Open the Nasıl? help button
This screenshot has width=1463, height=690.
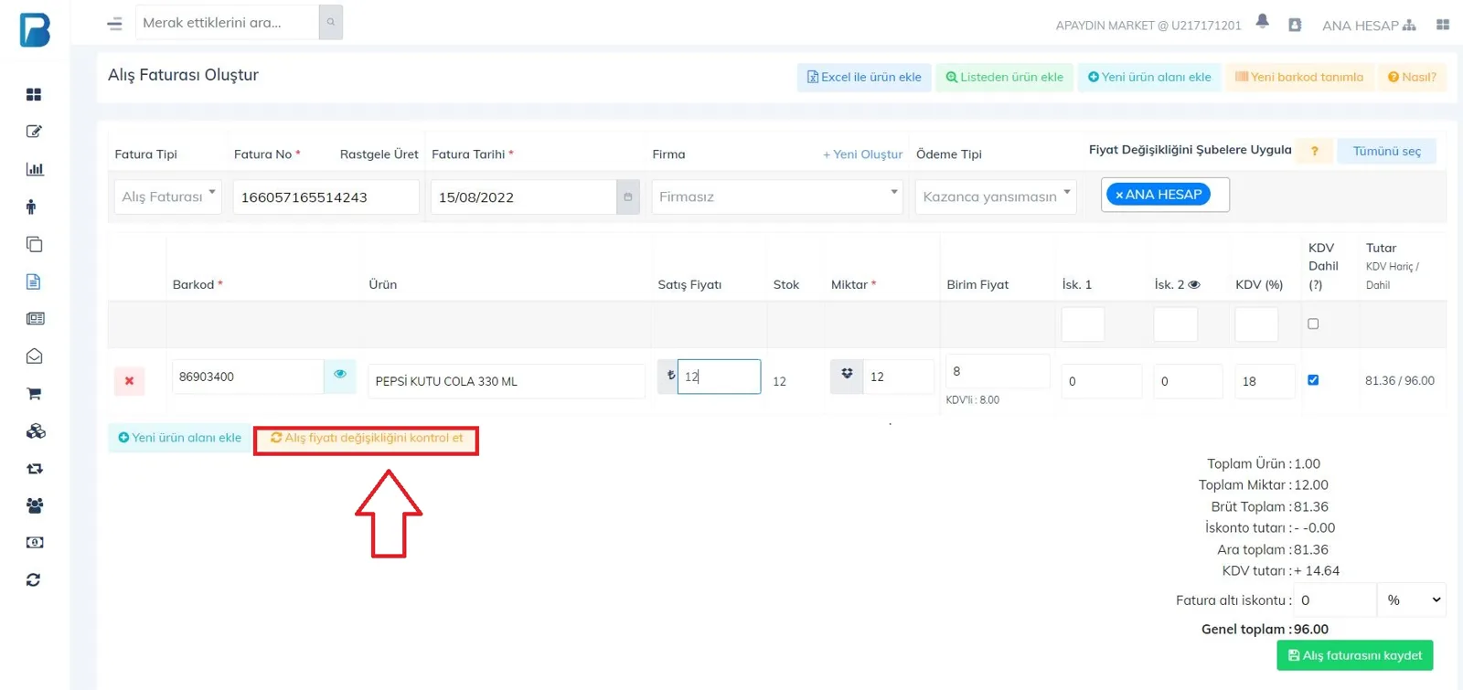click(x=1412, y=77)
